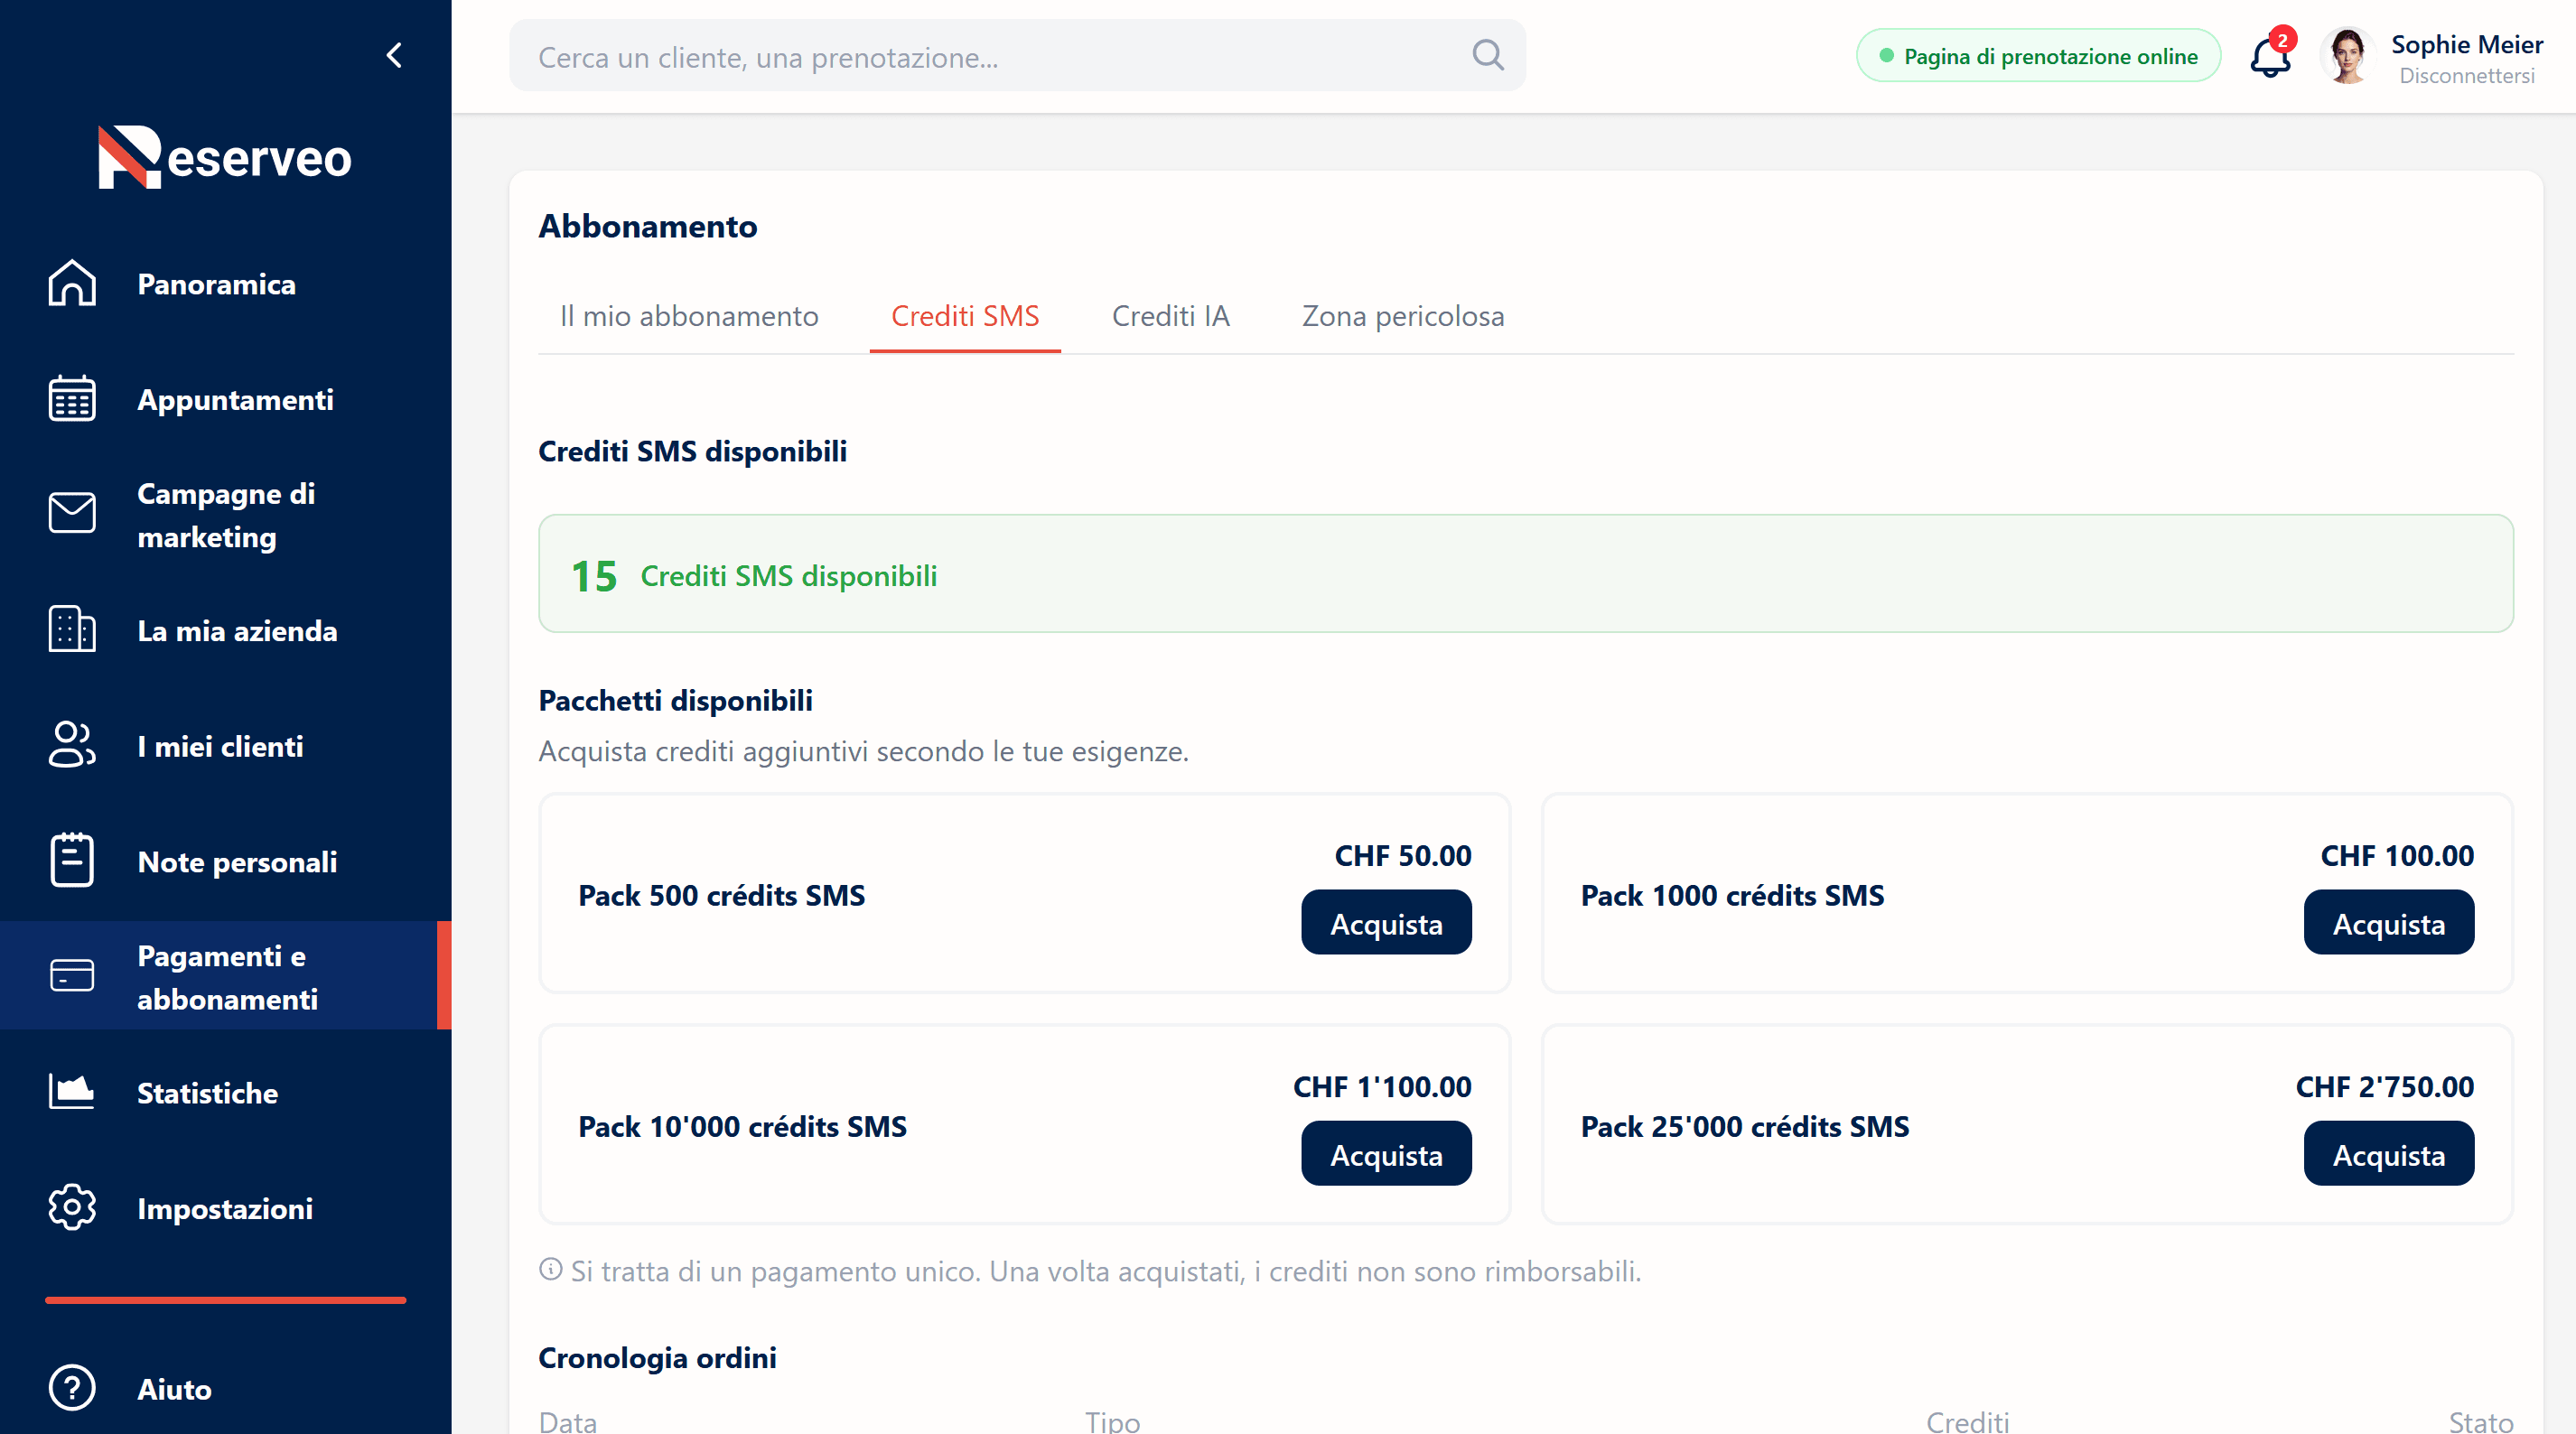The height and width of the screenshot is (1434, 2576).
Task: Open Campagne di marketing envelope icon
Action: 72,514
